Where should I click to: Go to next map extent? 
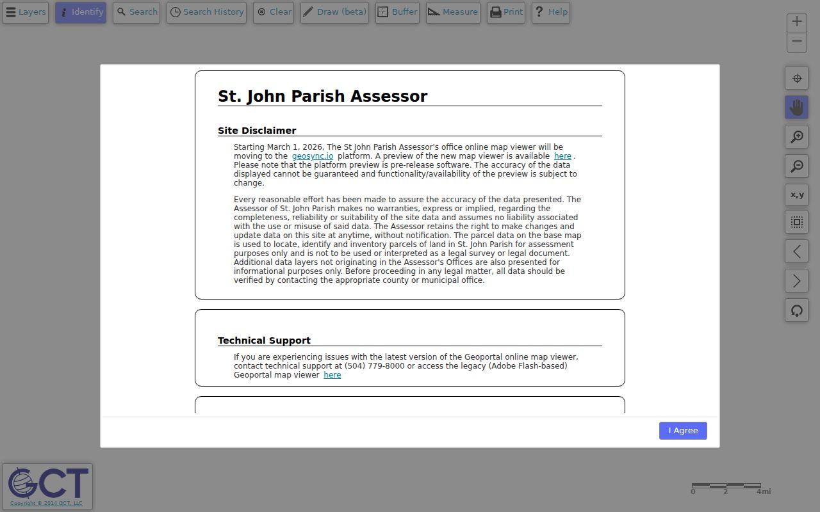[x=797, y=281]
